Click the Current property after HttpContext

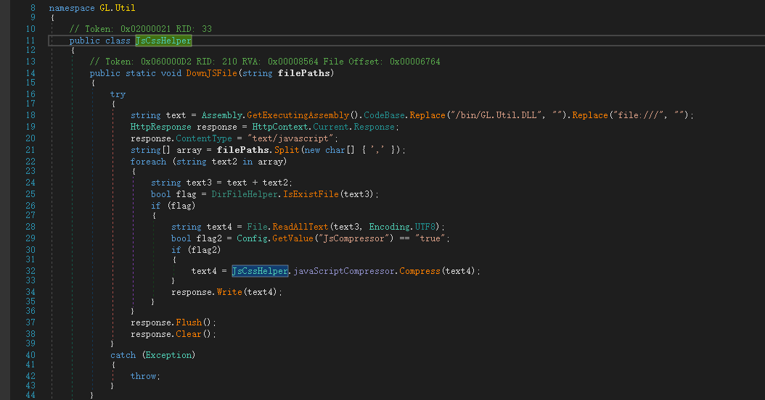331,127
